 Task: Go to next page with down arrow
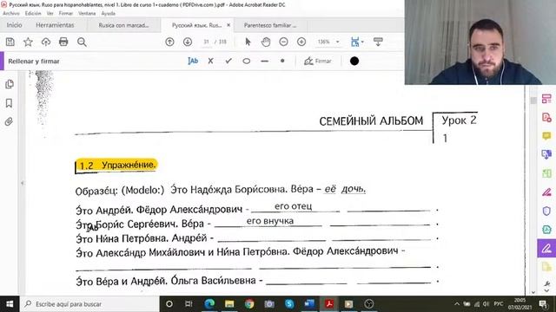coord(188,42)
